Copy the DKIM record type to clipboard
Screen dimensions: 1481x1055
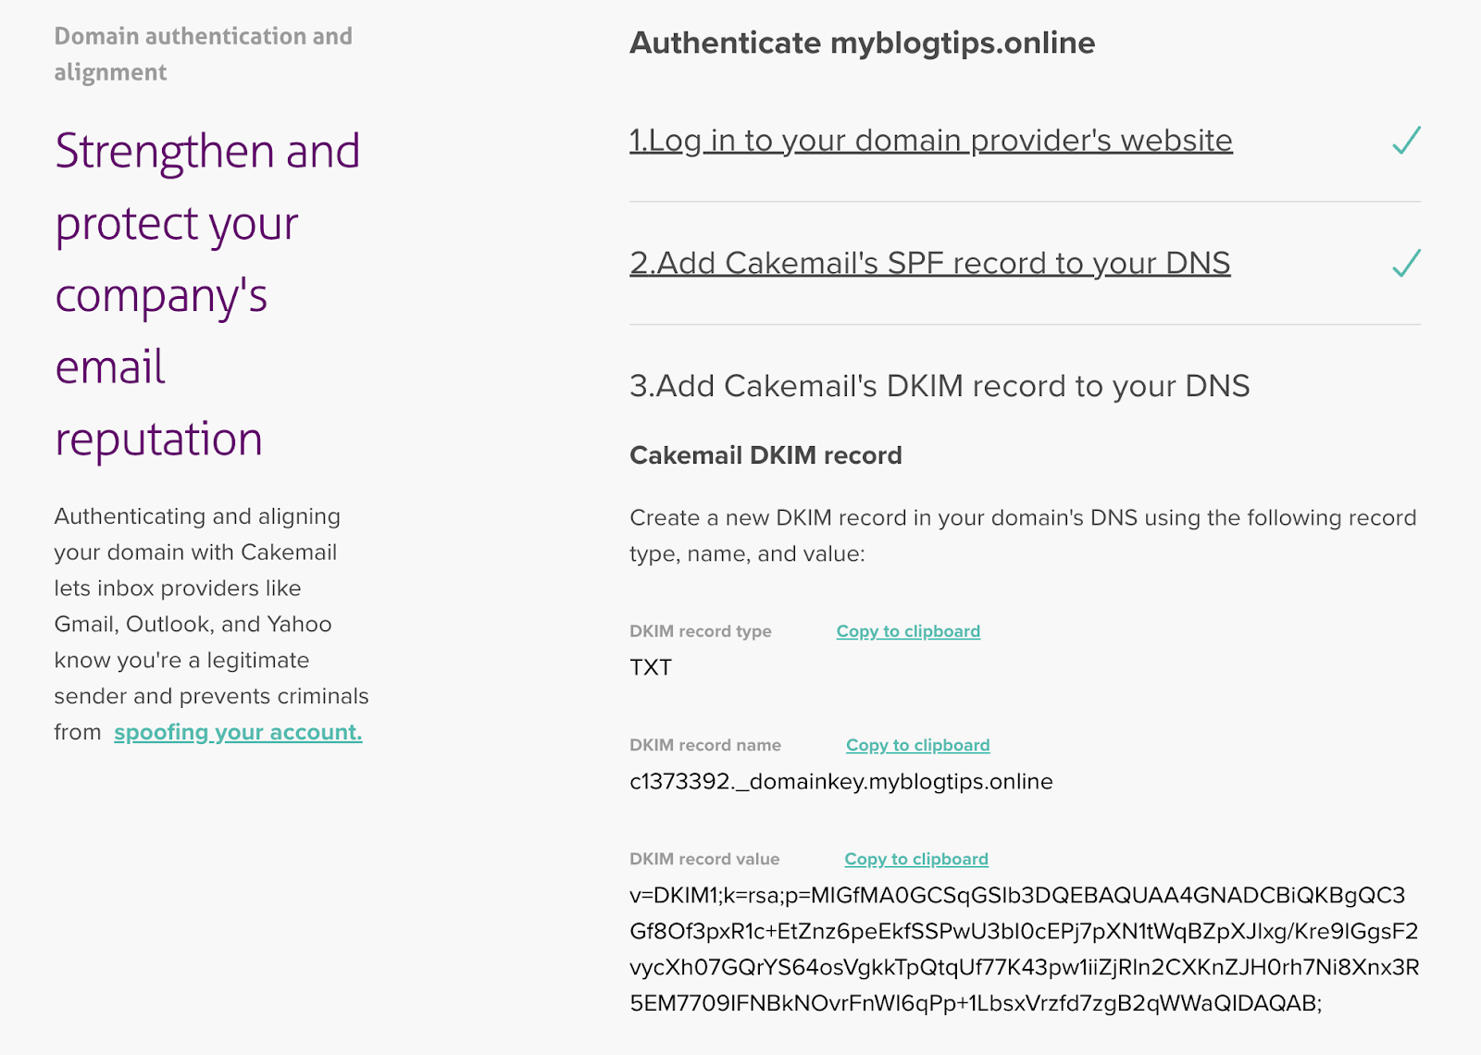pos(907,631)
